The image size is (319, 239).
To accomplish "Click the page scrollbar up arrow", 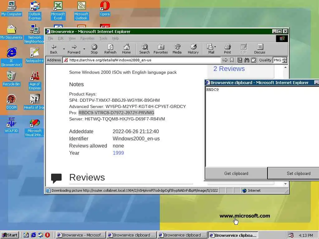I will (x=285, y=67).
